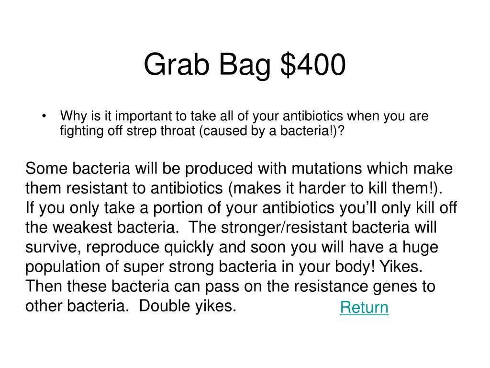The image size is (490, 368).
Task: Click the 'Grab Bag $400' slide title
Action: (245, 65)
